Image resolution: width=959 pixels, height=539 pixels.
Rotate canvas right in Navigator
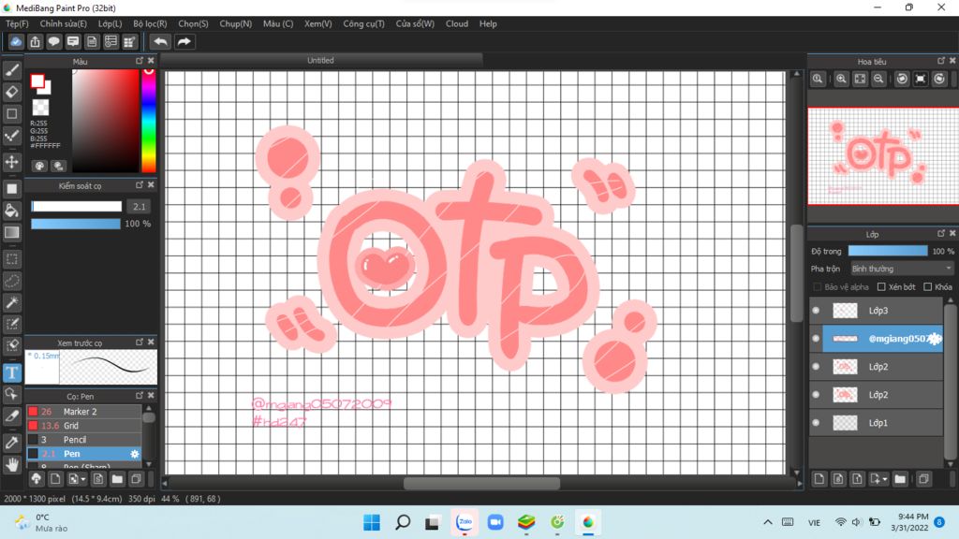(x=939, y=79)
